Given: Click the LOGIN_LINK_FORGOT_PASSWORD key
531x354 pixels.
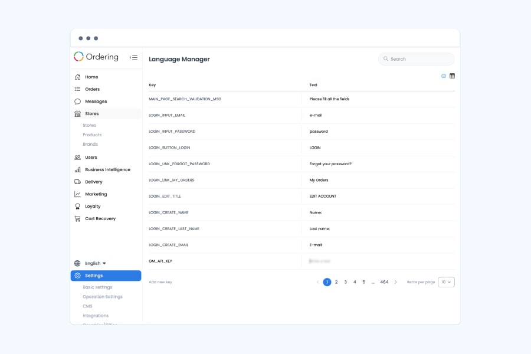Looking at the screenshot, I should pos(179,163).
